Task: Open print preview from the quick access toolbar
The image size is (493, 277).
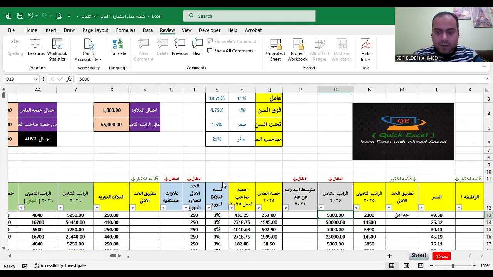Action: click(x=59, y=16)
